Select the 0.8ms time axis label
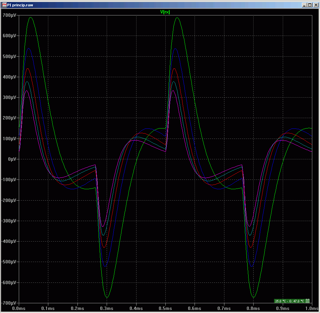The width and height of the screenshot is (320, 313). (253, 308)
